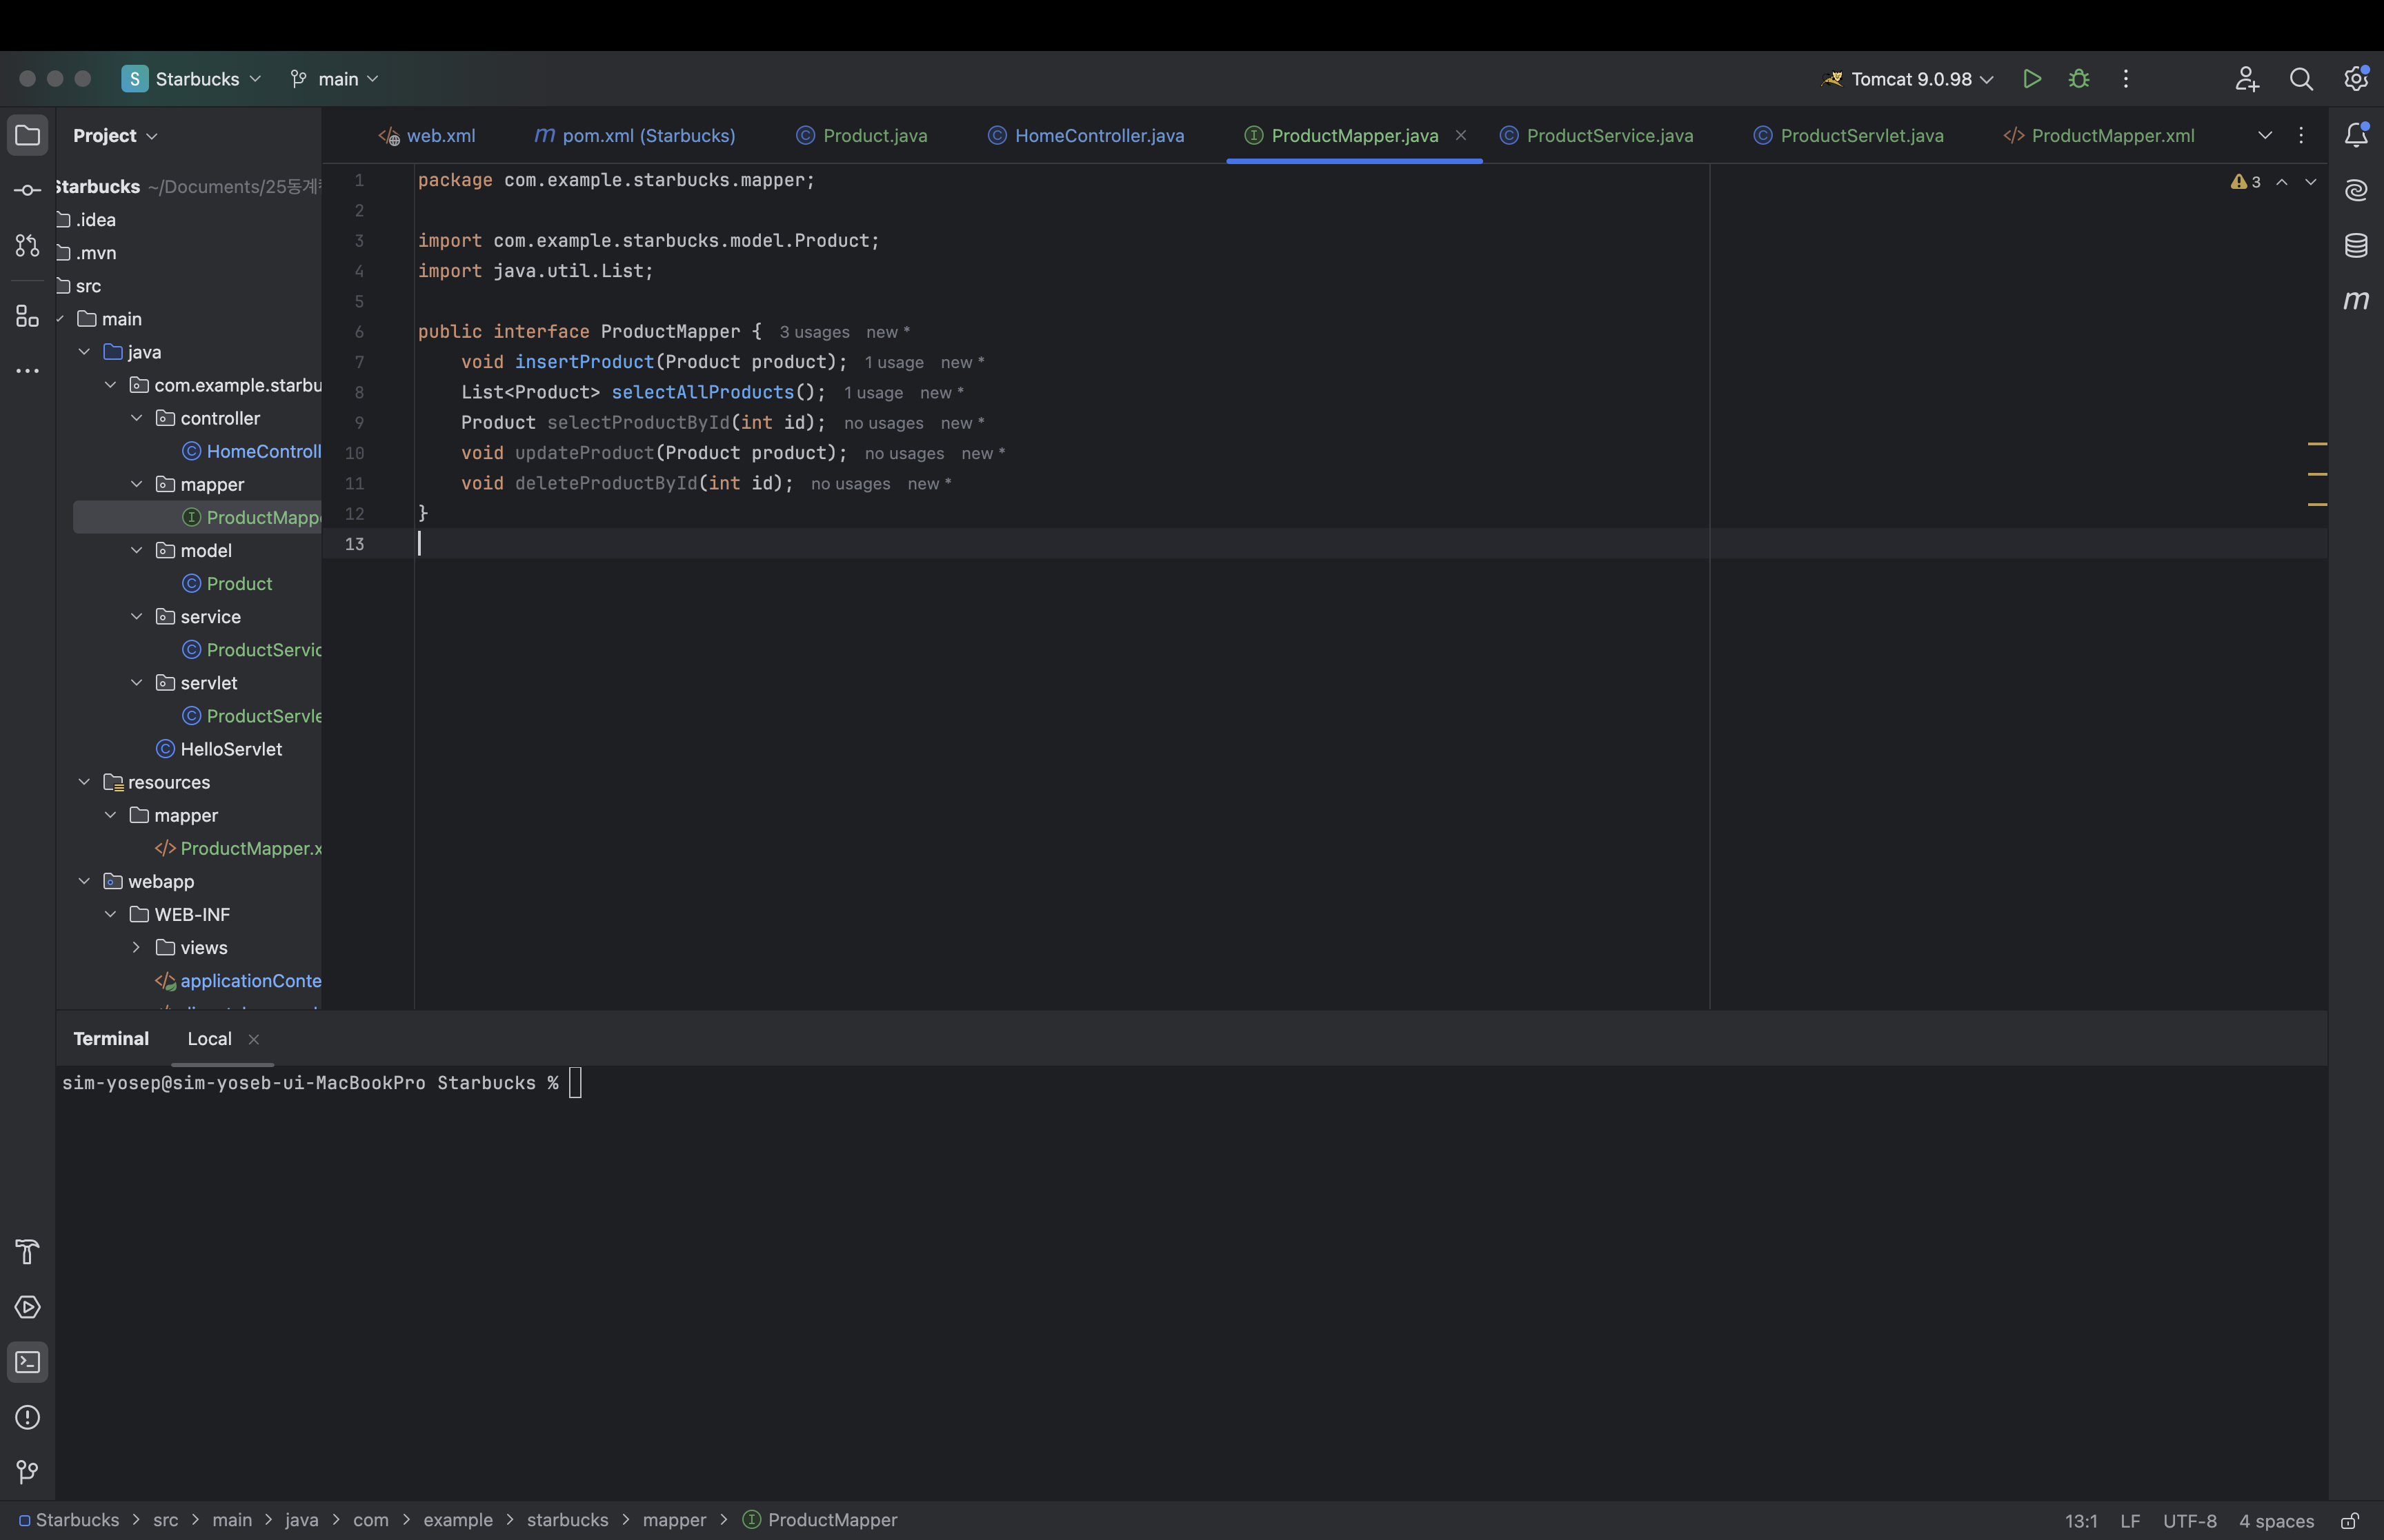Close the ProductMapper.java tab
The height and width of the screenshot is (1540, 2384).
[1460, 135]
